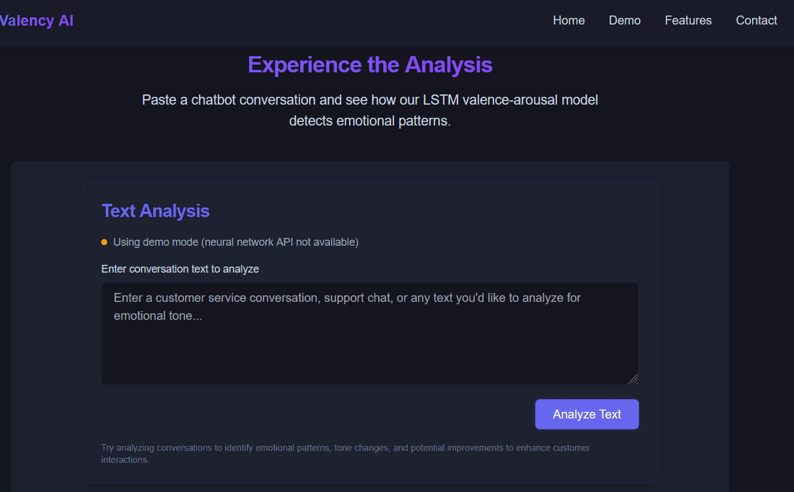Go to the Demo section link
This screenshot has width=794, height=492.
[x=625, y=20]
